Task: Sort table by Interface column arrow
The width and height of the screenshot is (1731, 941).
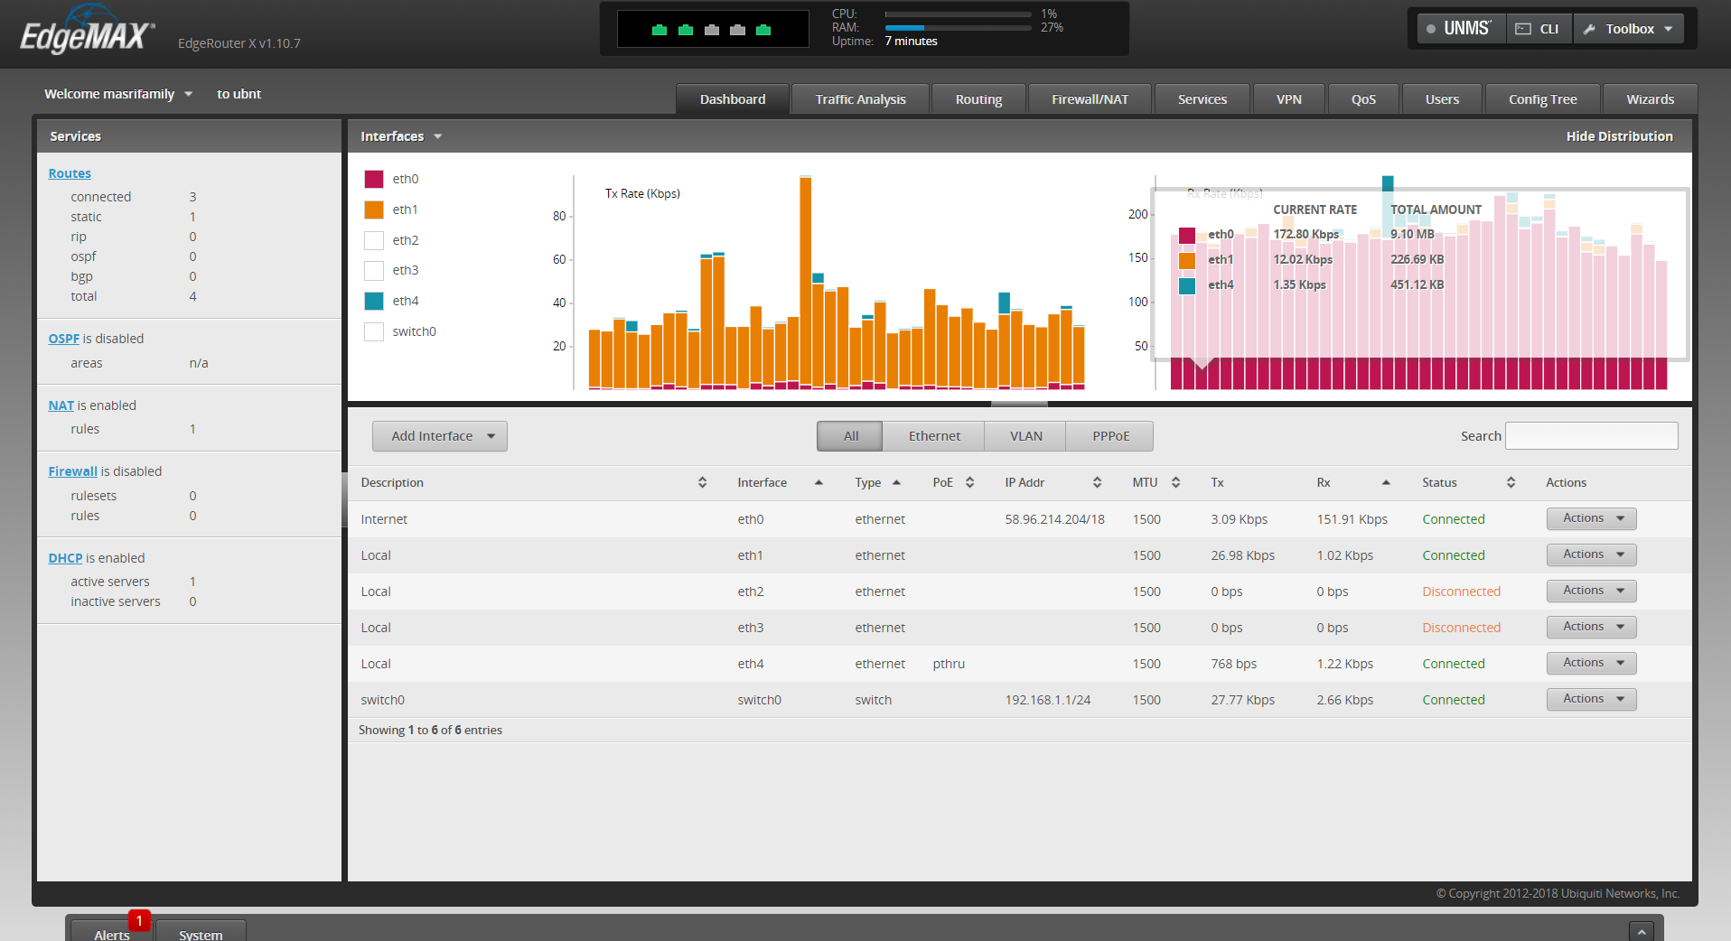Action: tap(819, 482)
